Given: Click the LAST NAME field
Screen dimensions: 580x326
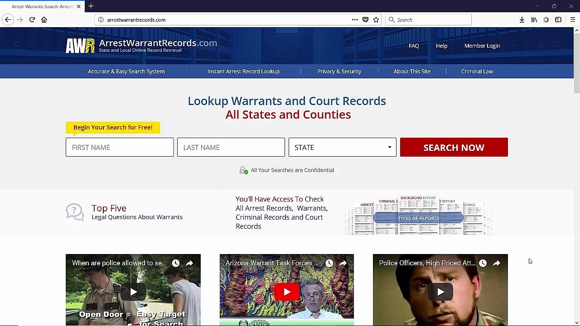Looking at the screenshot, I should click(231, 147).
